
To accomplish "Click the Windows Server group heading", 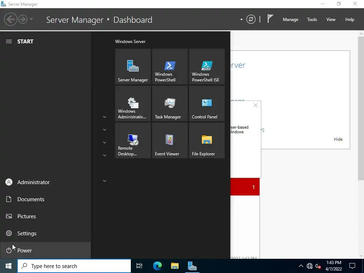I will pos(130,42).
